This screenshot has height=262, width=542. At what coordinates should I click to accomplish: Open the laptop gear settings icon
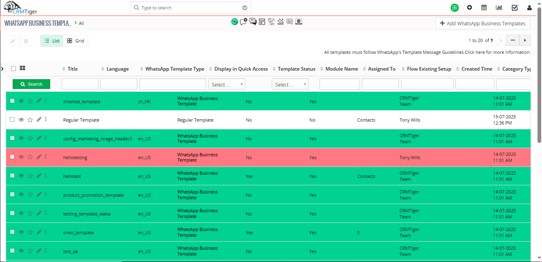(x=299, y=22)
